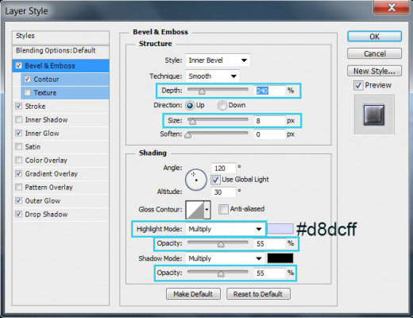This screenshot has width=413, height=318.
Task: Select the Down direction radio button
Action: coord(222,106)
